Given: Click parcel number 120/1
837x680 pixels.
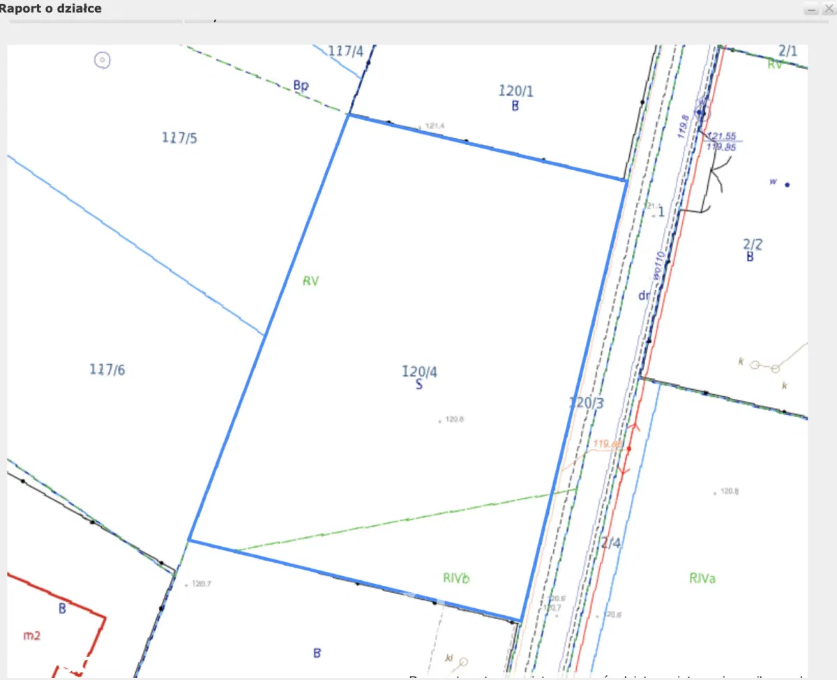Looking at the screenshot, I should [x=516, y=91].
